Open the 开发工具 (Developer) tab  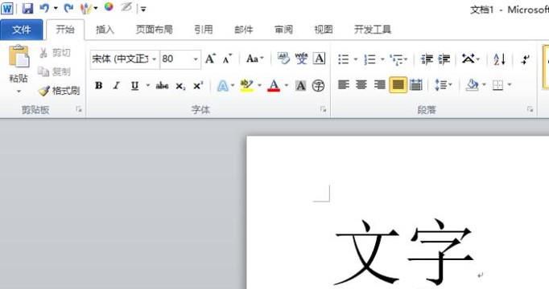[372, 30]
